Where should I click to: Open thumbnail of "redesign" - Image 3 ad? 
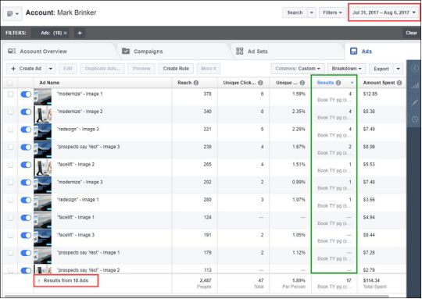(42, 132)
